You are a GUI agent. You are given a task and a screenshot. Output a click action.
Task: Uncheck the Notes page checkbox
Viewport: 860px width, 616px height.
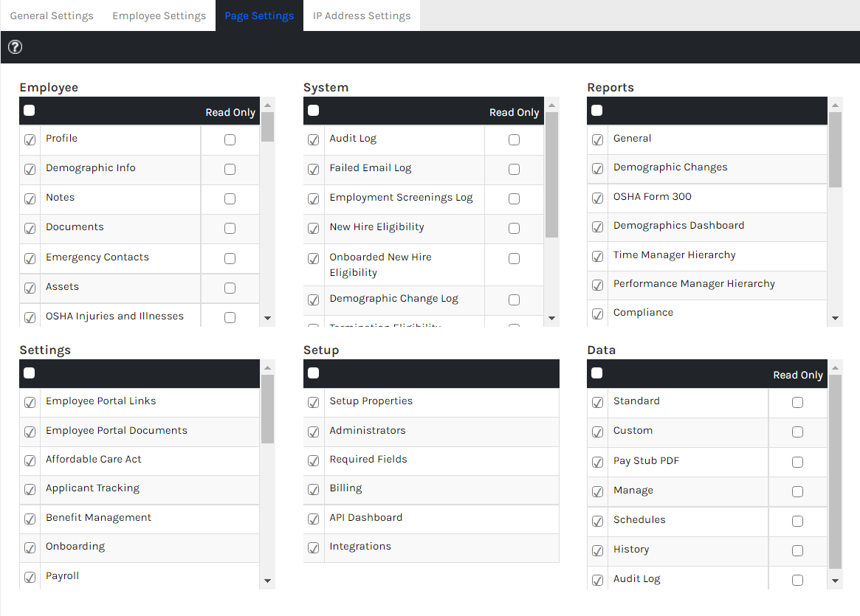coord(30,199)
